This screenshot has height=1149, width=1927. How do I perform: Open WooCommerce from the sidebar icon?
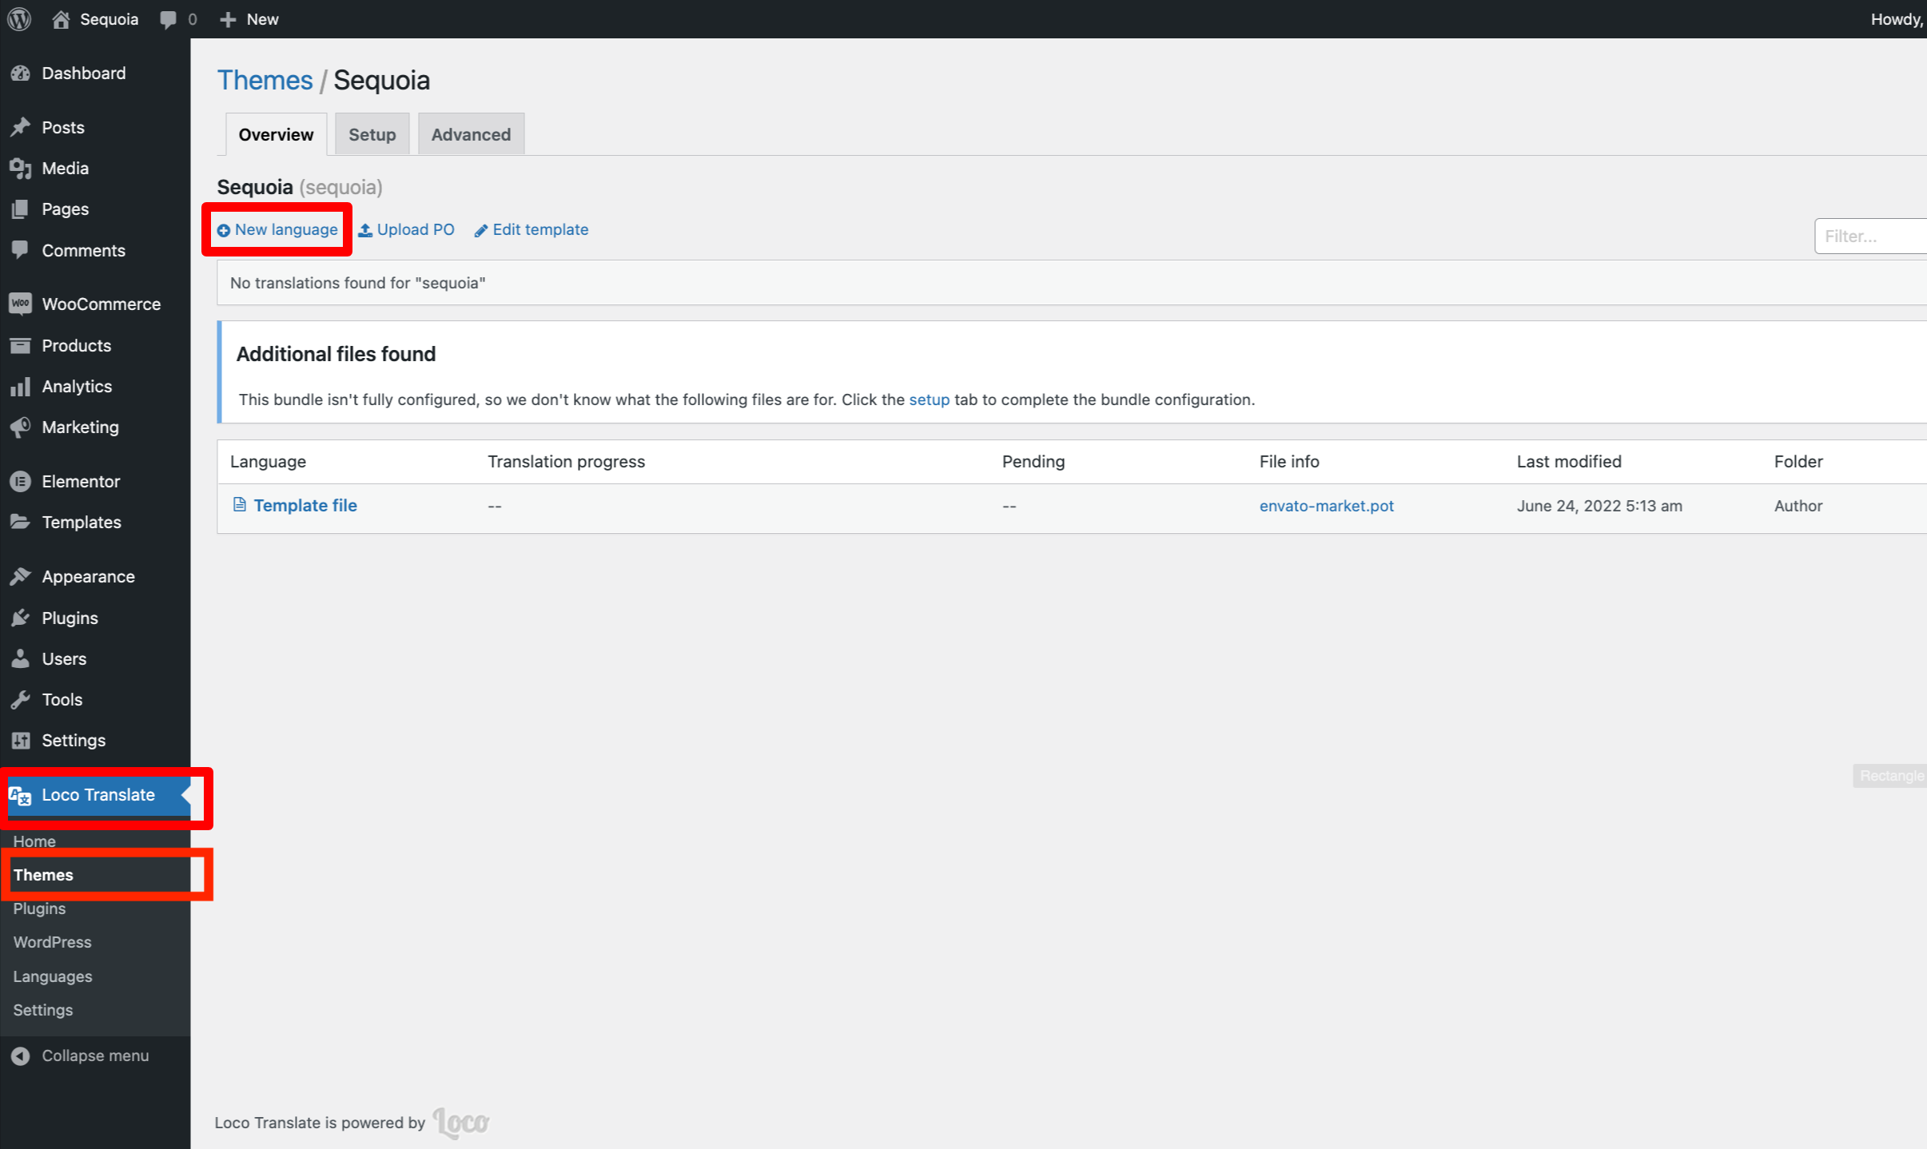[x=21, y=304]
